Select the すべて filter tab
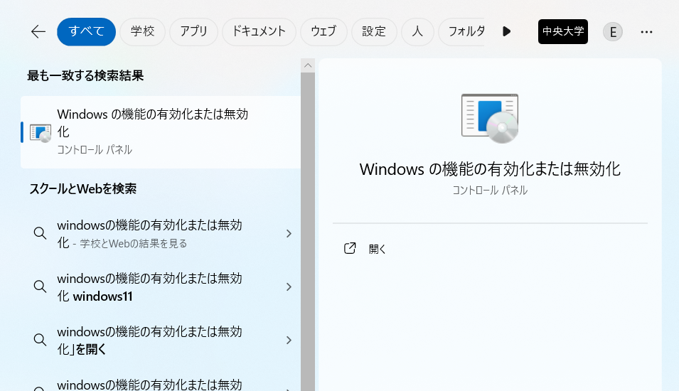679x391 pixels. pos(86,31)
